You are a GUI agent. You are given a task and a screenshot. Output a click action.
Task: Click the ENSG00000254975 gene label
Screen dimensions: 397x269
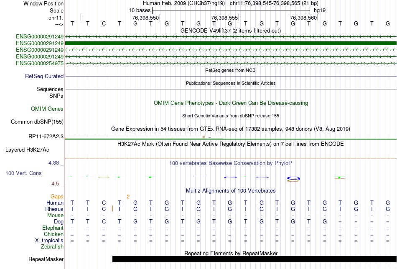click(x=40, y=63)
